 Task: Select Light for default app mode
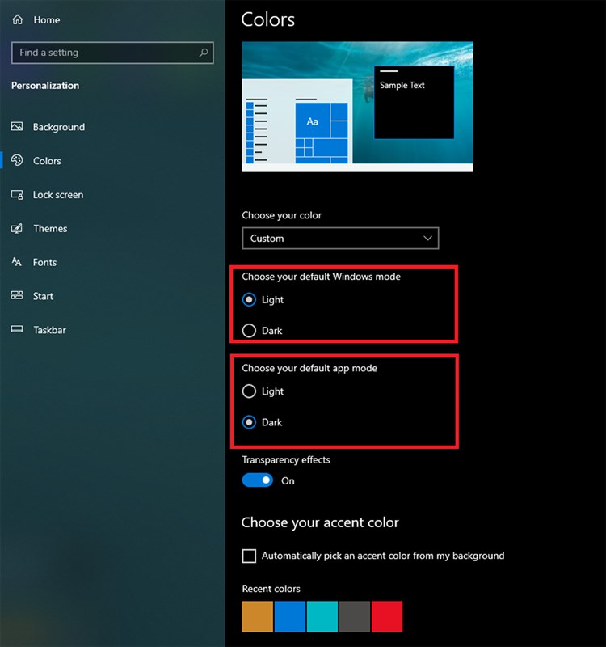[249, 391]
